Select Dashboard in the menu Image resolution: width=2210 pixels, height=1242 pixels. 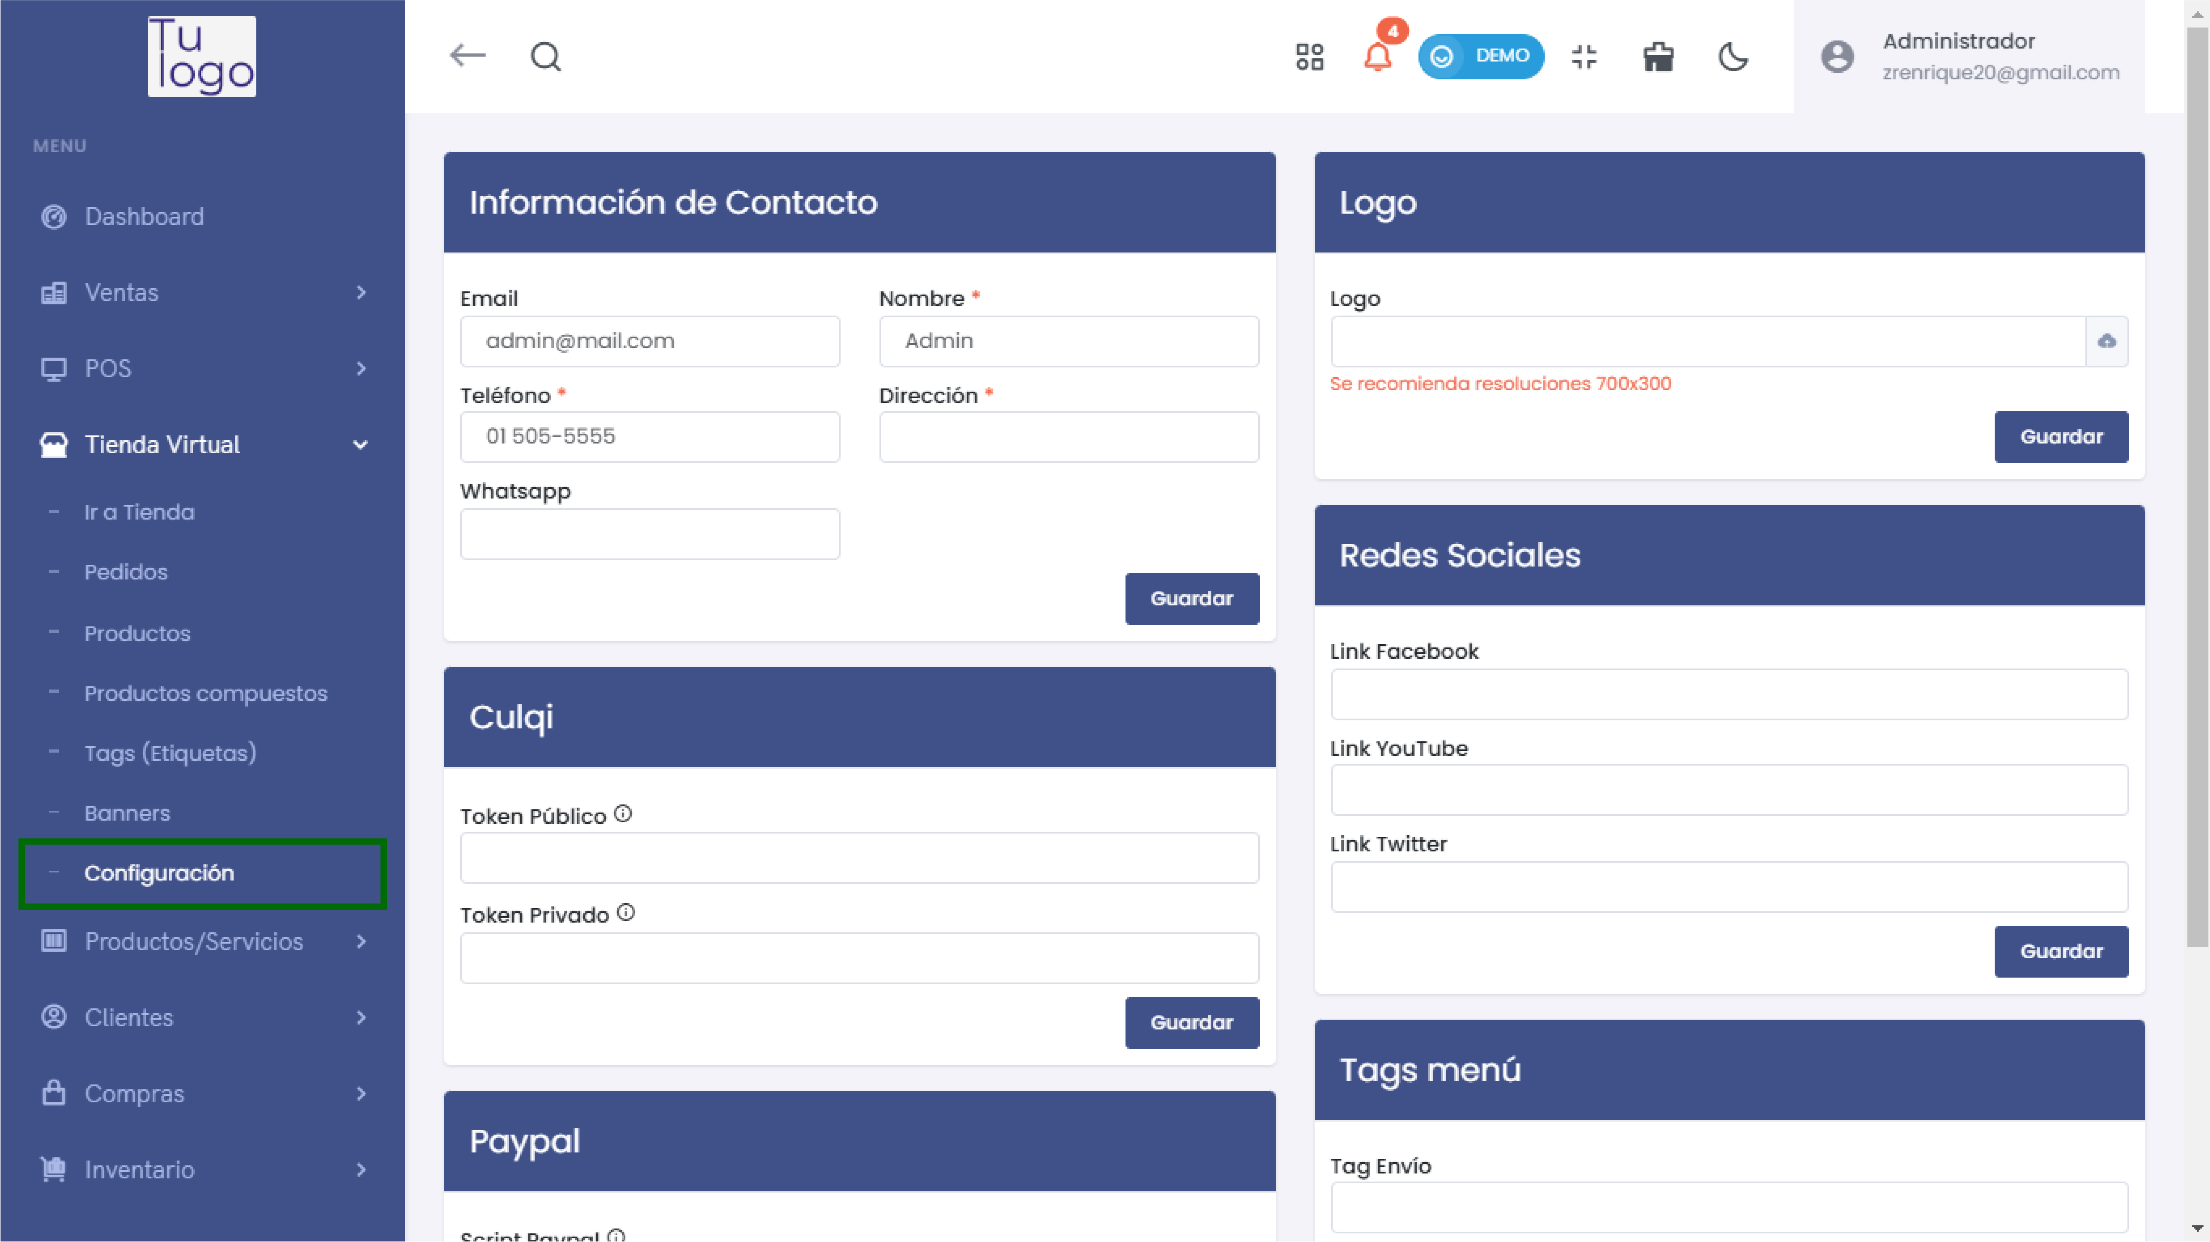click(x=144, y=216)
